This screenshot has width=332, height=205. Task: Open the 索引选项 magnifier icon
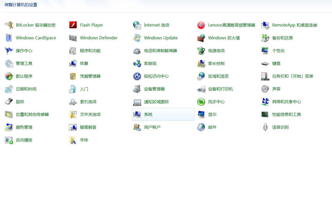click(x=73, y=102)
